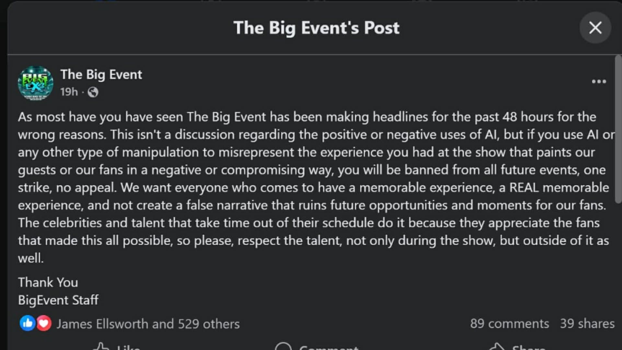The image size is (622, 350).
Task: Open reactions breakdown via reaction icons cluster
Action: 36,323
